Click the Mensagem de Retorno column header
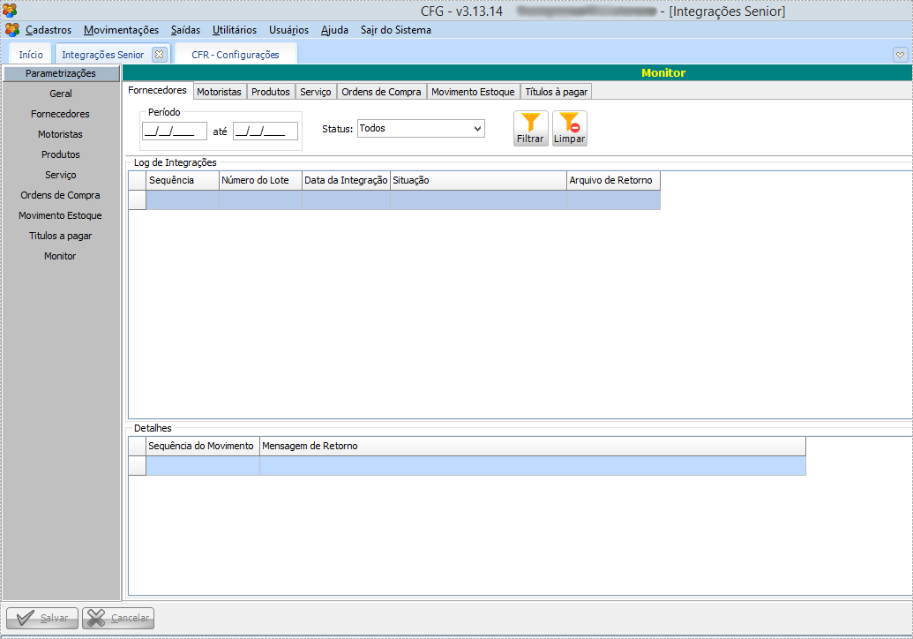 (532, 447)
